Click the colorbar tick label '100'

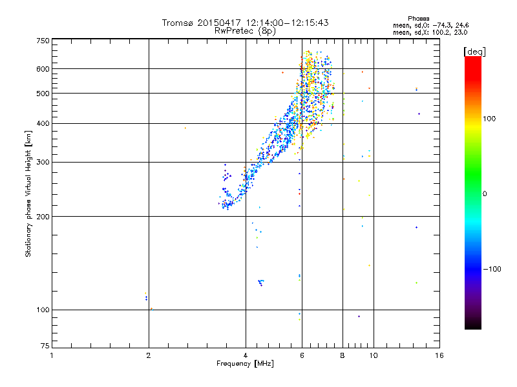click(489, 119)
